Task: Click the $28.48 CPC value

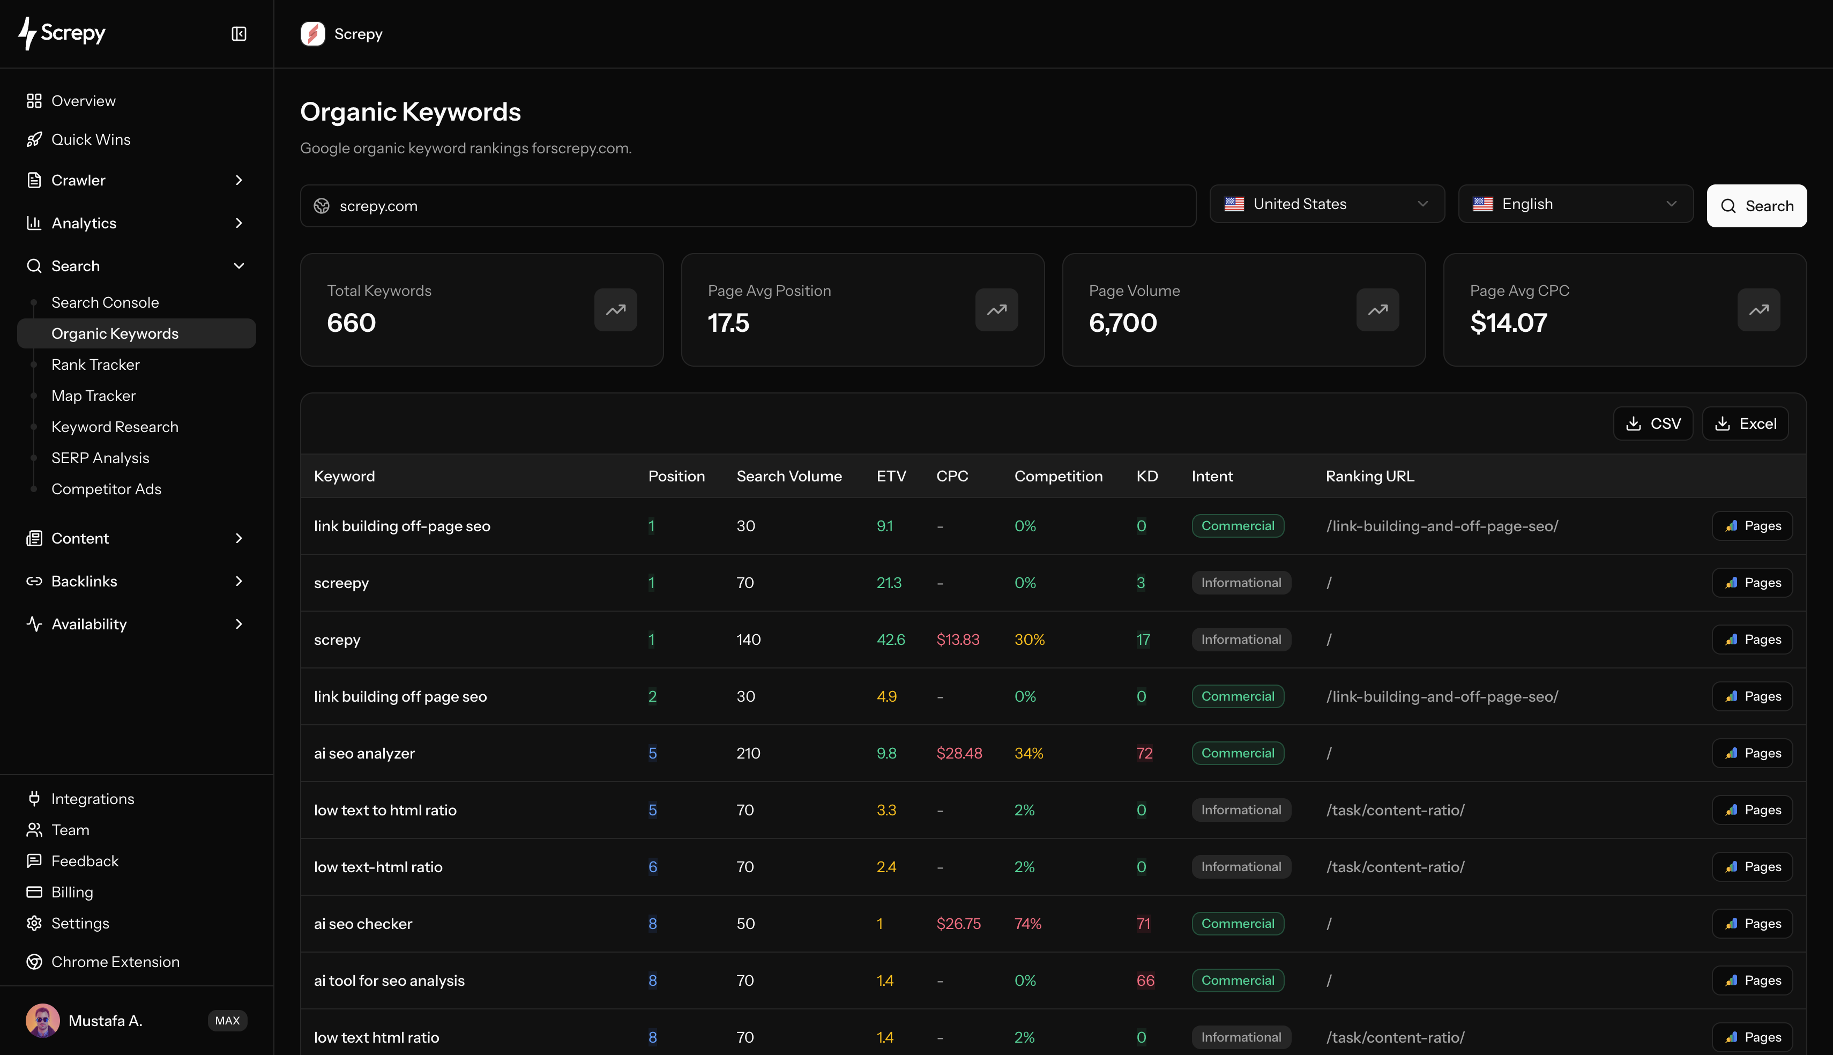Action: 959,753
